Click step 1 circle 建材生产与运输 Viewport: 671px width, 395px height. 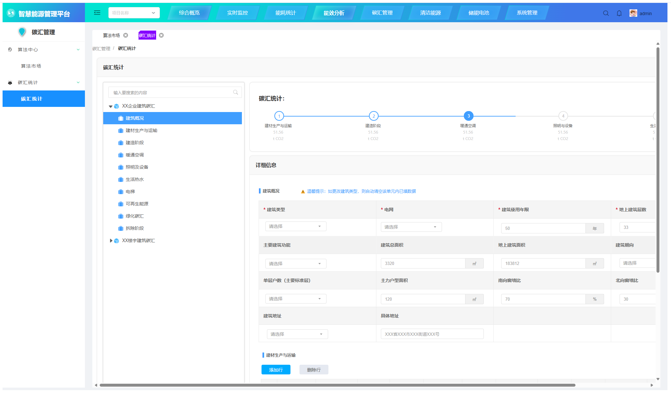click(279, 116)
